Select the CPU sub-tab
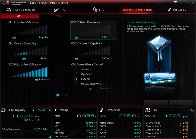 click(x=20, y=16)
